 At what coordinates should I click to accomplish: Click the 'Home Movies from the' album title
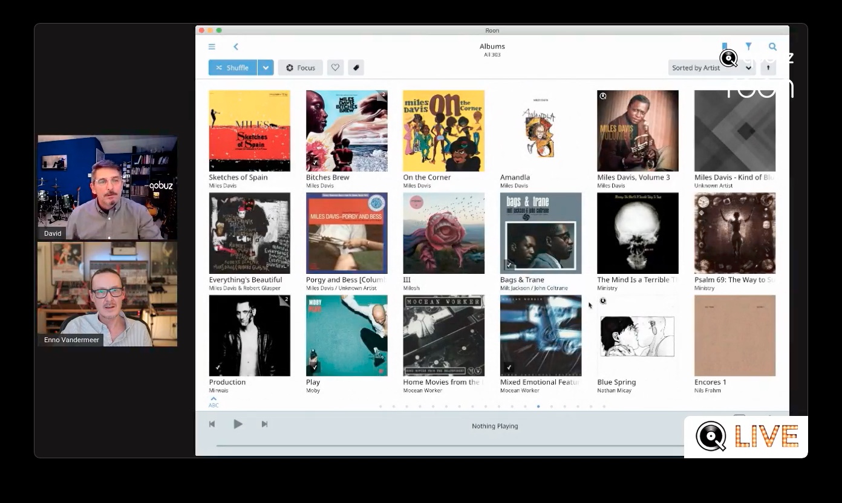443,382
